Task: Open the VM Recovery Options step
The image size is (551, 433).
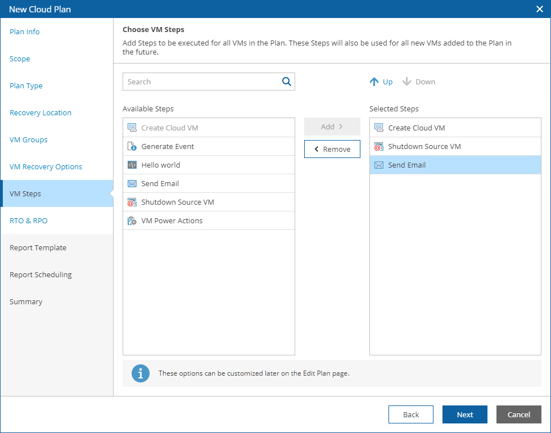Action: [x=46, y=167]
